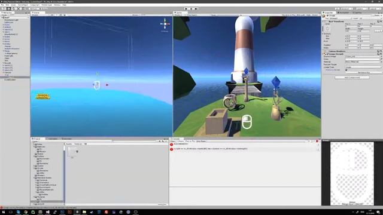
Task: Select the Rotate tool in the toolbar
Action: [x=13, y=9]
